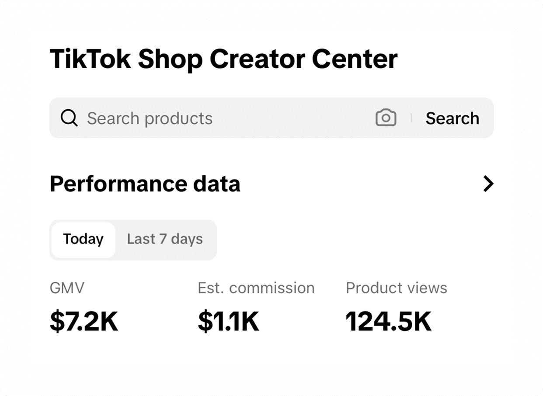The height and width of the screenshot is (396, 543).
Task: Click the word TikTok in the title
Action: [x=90, y=59]
